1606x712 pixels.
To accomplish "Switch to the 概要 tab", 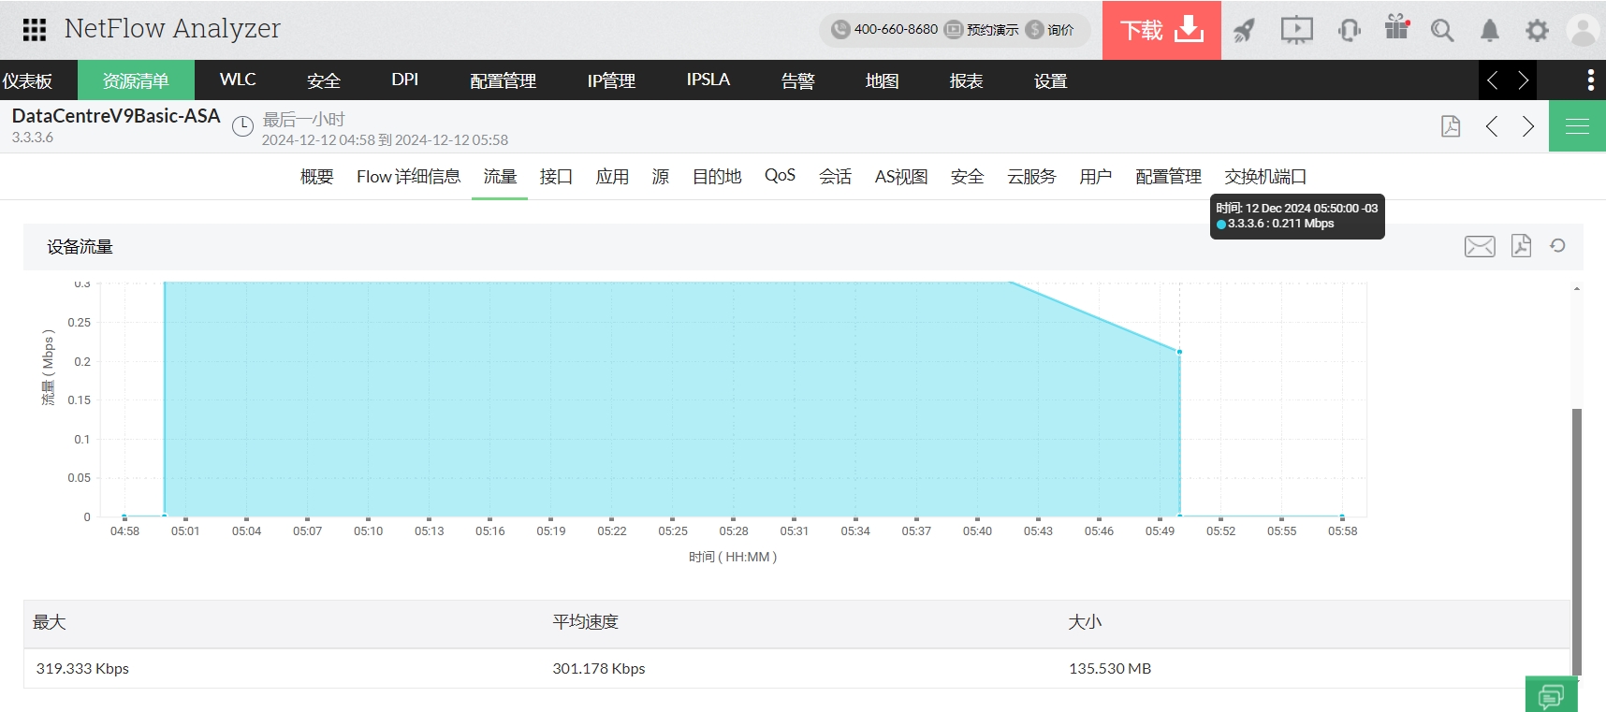I will tap(317, 176).
